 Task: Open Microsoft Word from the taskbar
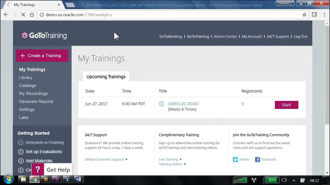[79, 179]
